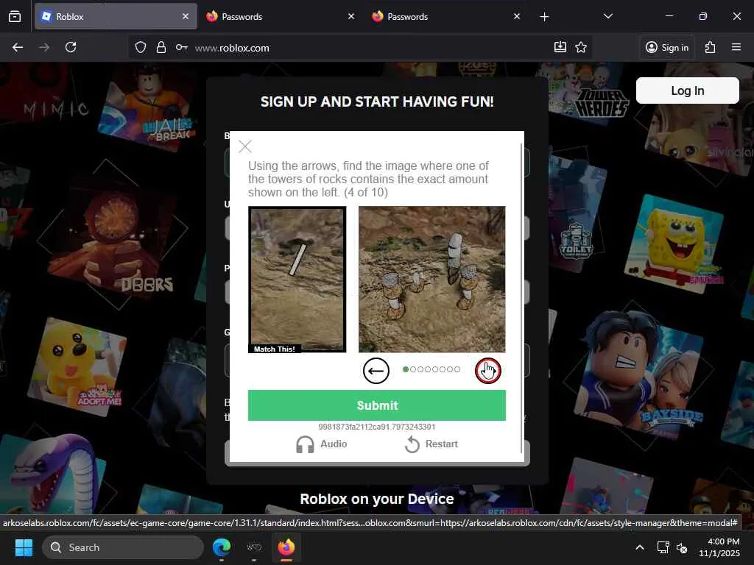Image resolution: width=754 pixels, height=565 pixels.
Task: Open the Firefox application menu
Action: pyautogui.click(x=736, y=47)
